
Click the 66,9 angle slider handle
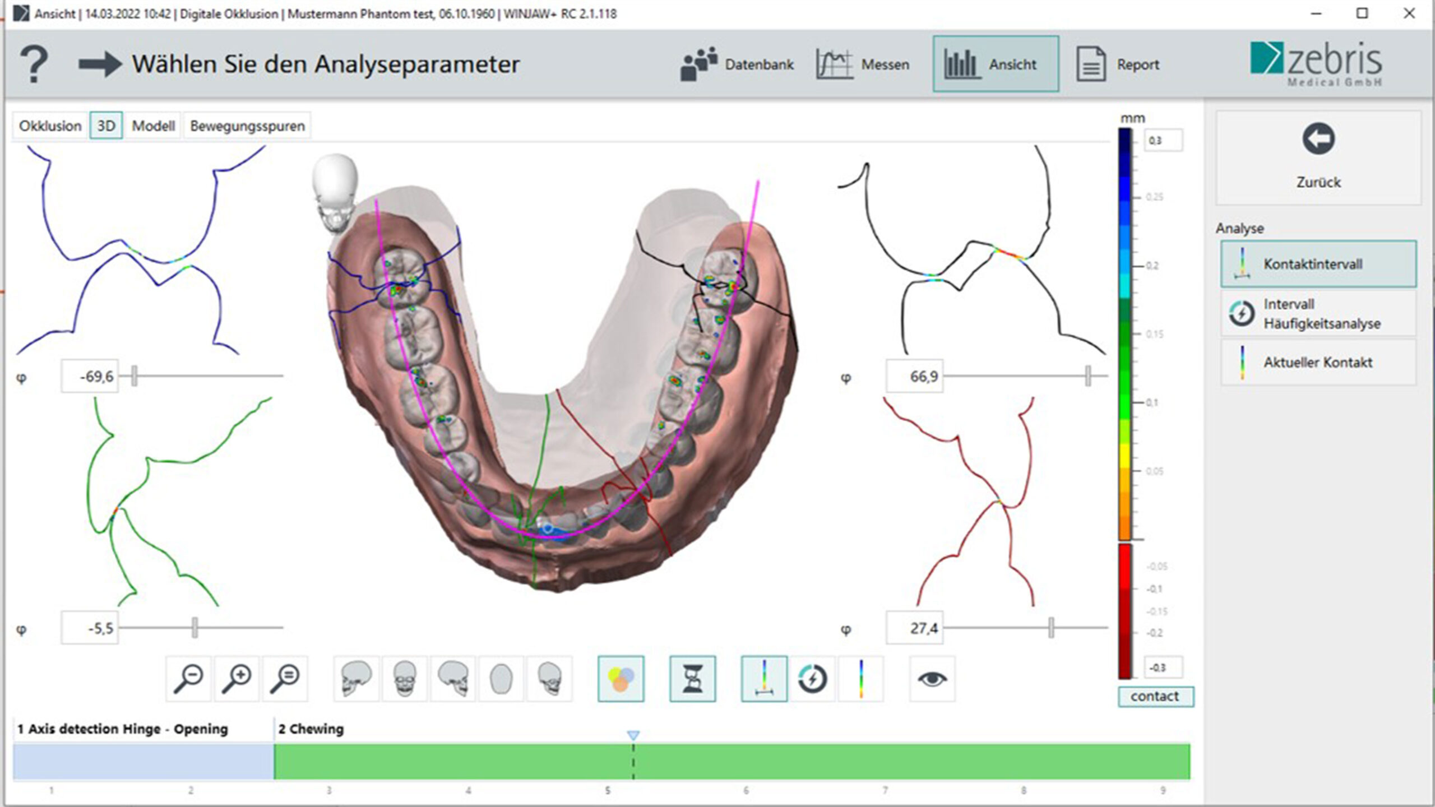point(1087,376)
